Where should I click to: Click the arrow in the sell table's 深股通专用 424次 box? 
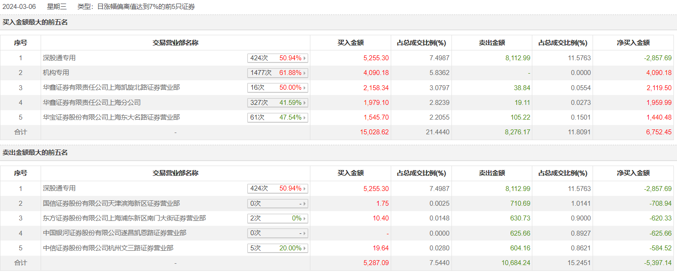coord(305,189)
